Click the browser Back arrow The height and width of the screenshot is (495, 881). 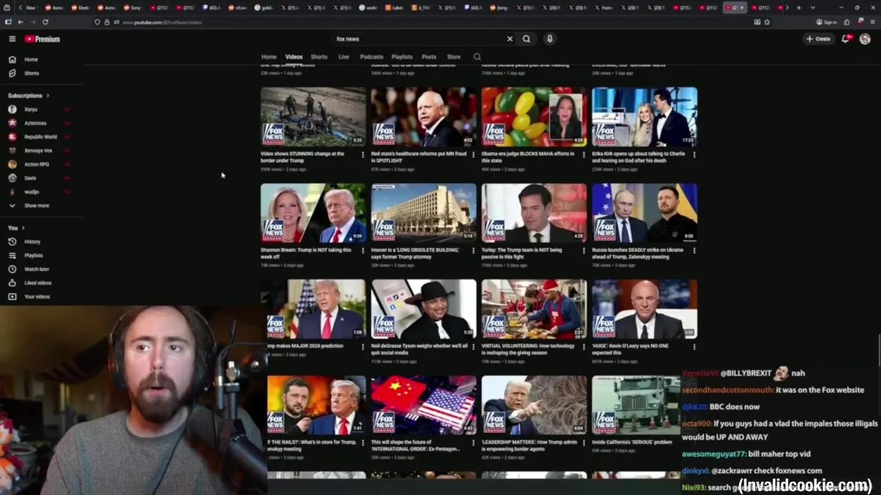[20, 22]
